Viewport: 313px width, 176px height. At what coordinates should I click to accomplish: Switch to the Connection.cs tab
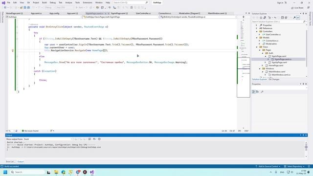pyautogui.click(x=165, y=13)
